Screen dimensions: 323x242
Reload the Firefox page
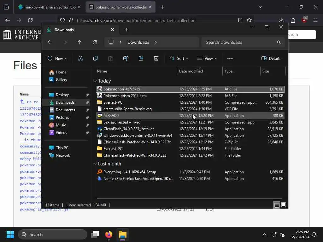pos(30,20)
